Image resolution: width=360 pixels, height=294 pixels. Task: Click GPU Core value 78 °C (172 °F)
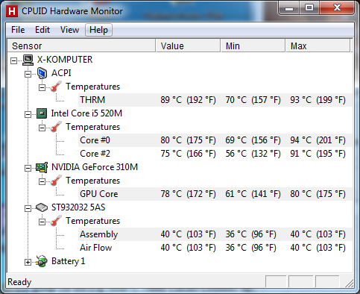(188, 194)
